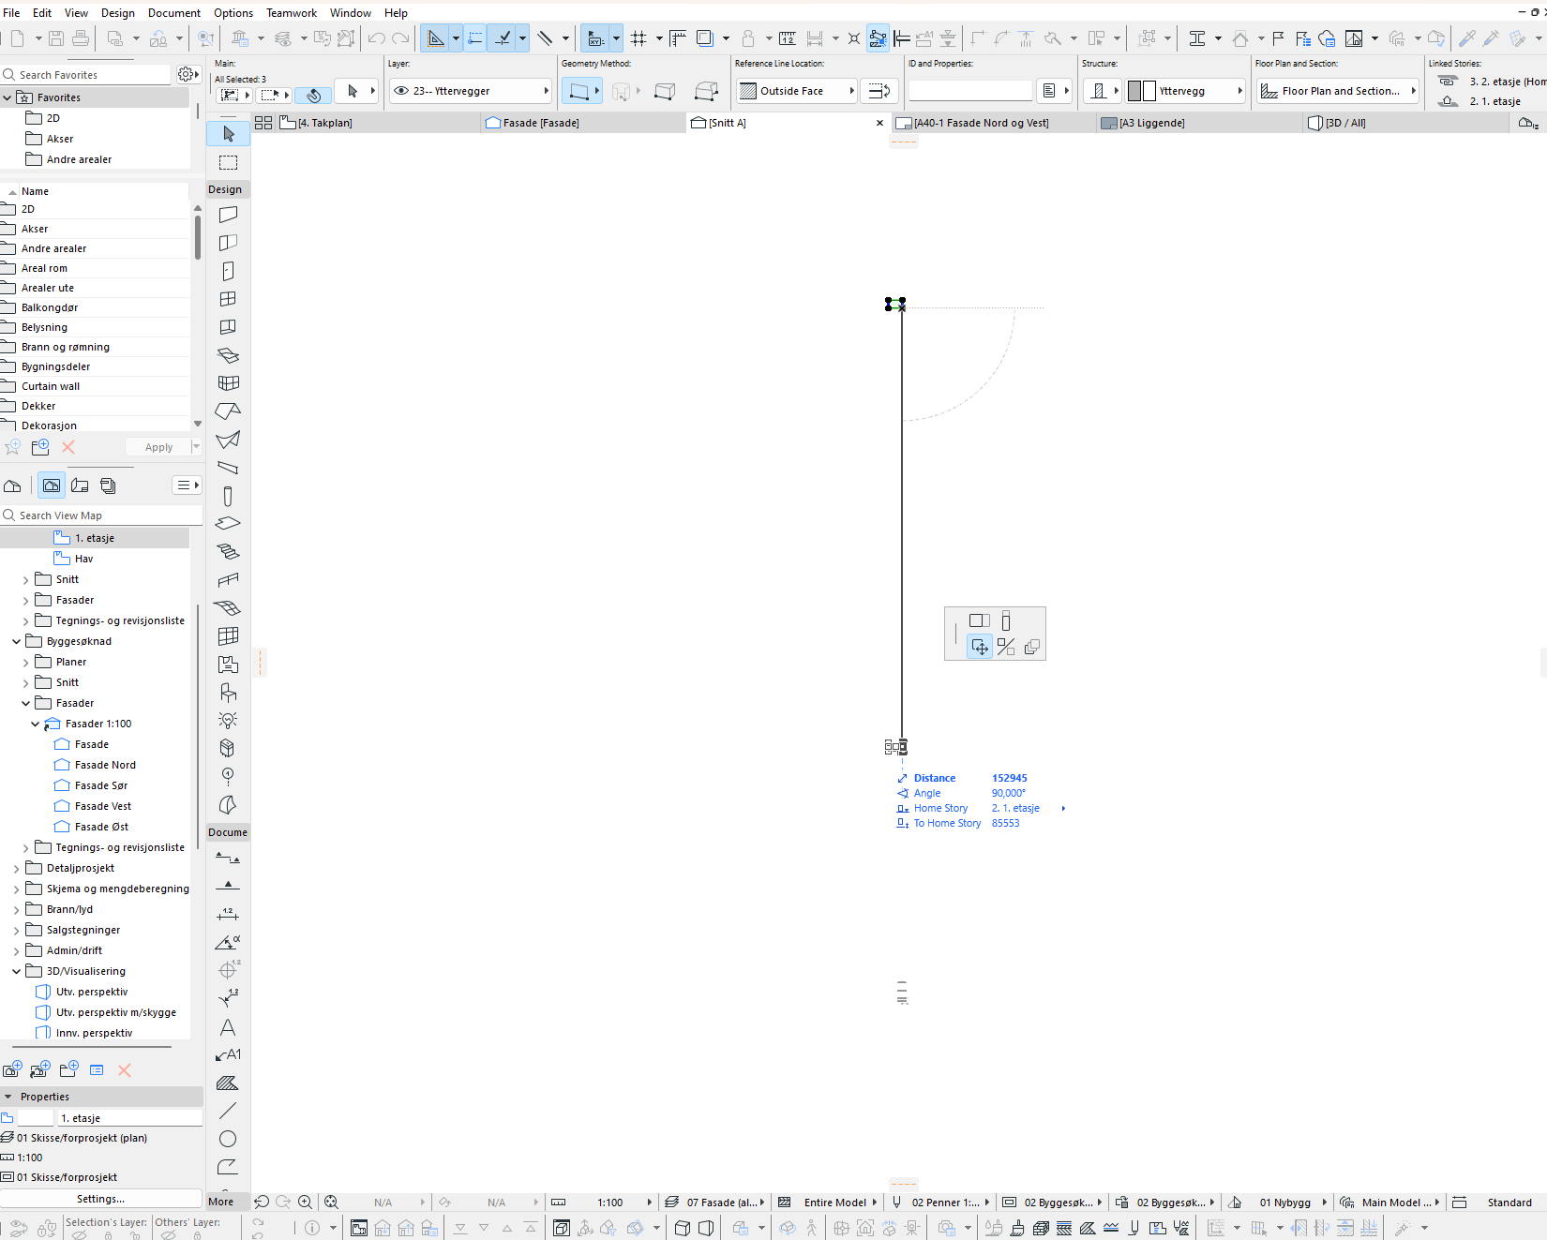Select the Wall tool in Design toolbox
Image resolution: width=1547 pixels, height=1240 pixels.
pos(228,215)
